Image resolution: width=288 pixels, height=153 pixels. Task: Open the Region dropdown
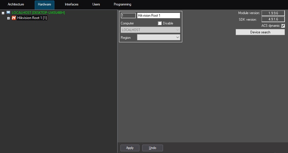pyautogui.click(x=158, y=37)
